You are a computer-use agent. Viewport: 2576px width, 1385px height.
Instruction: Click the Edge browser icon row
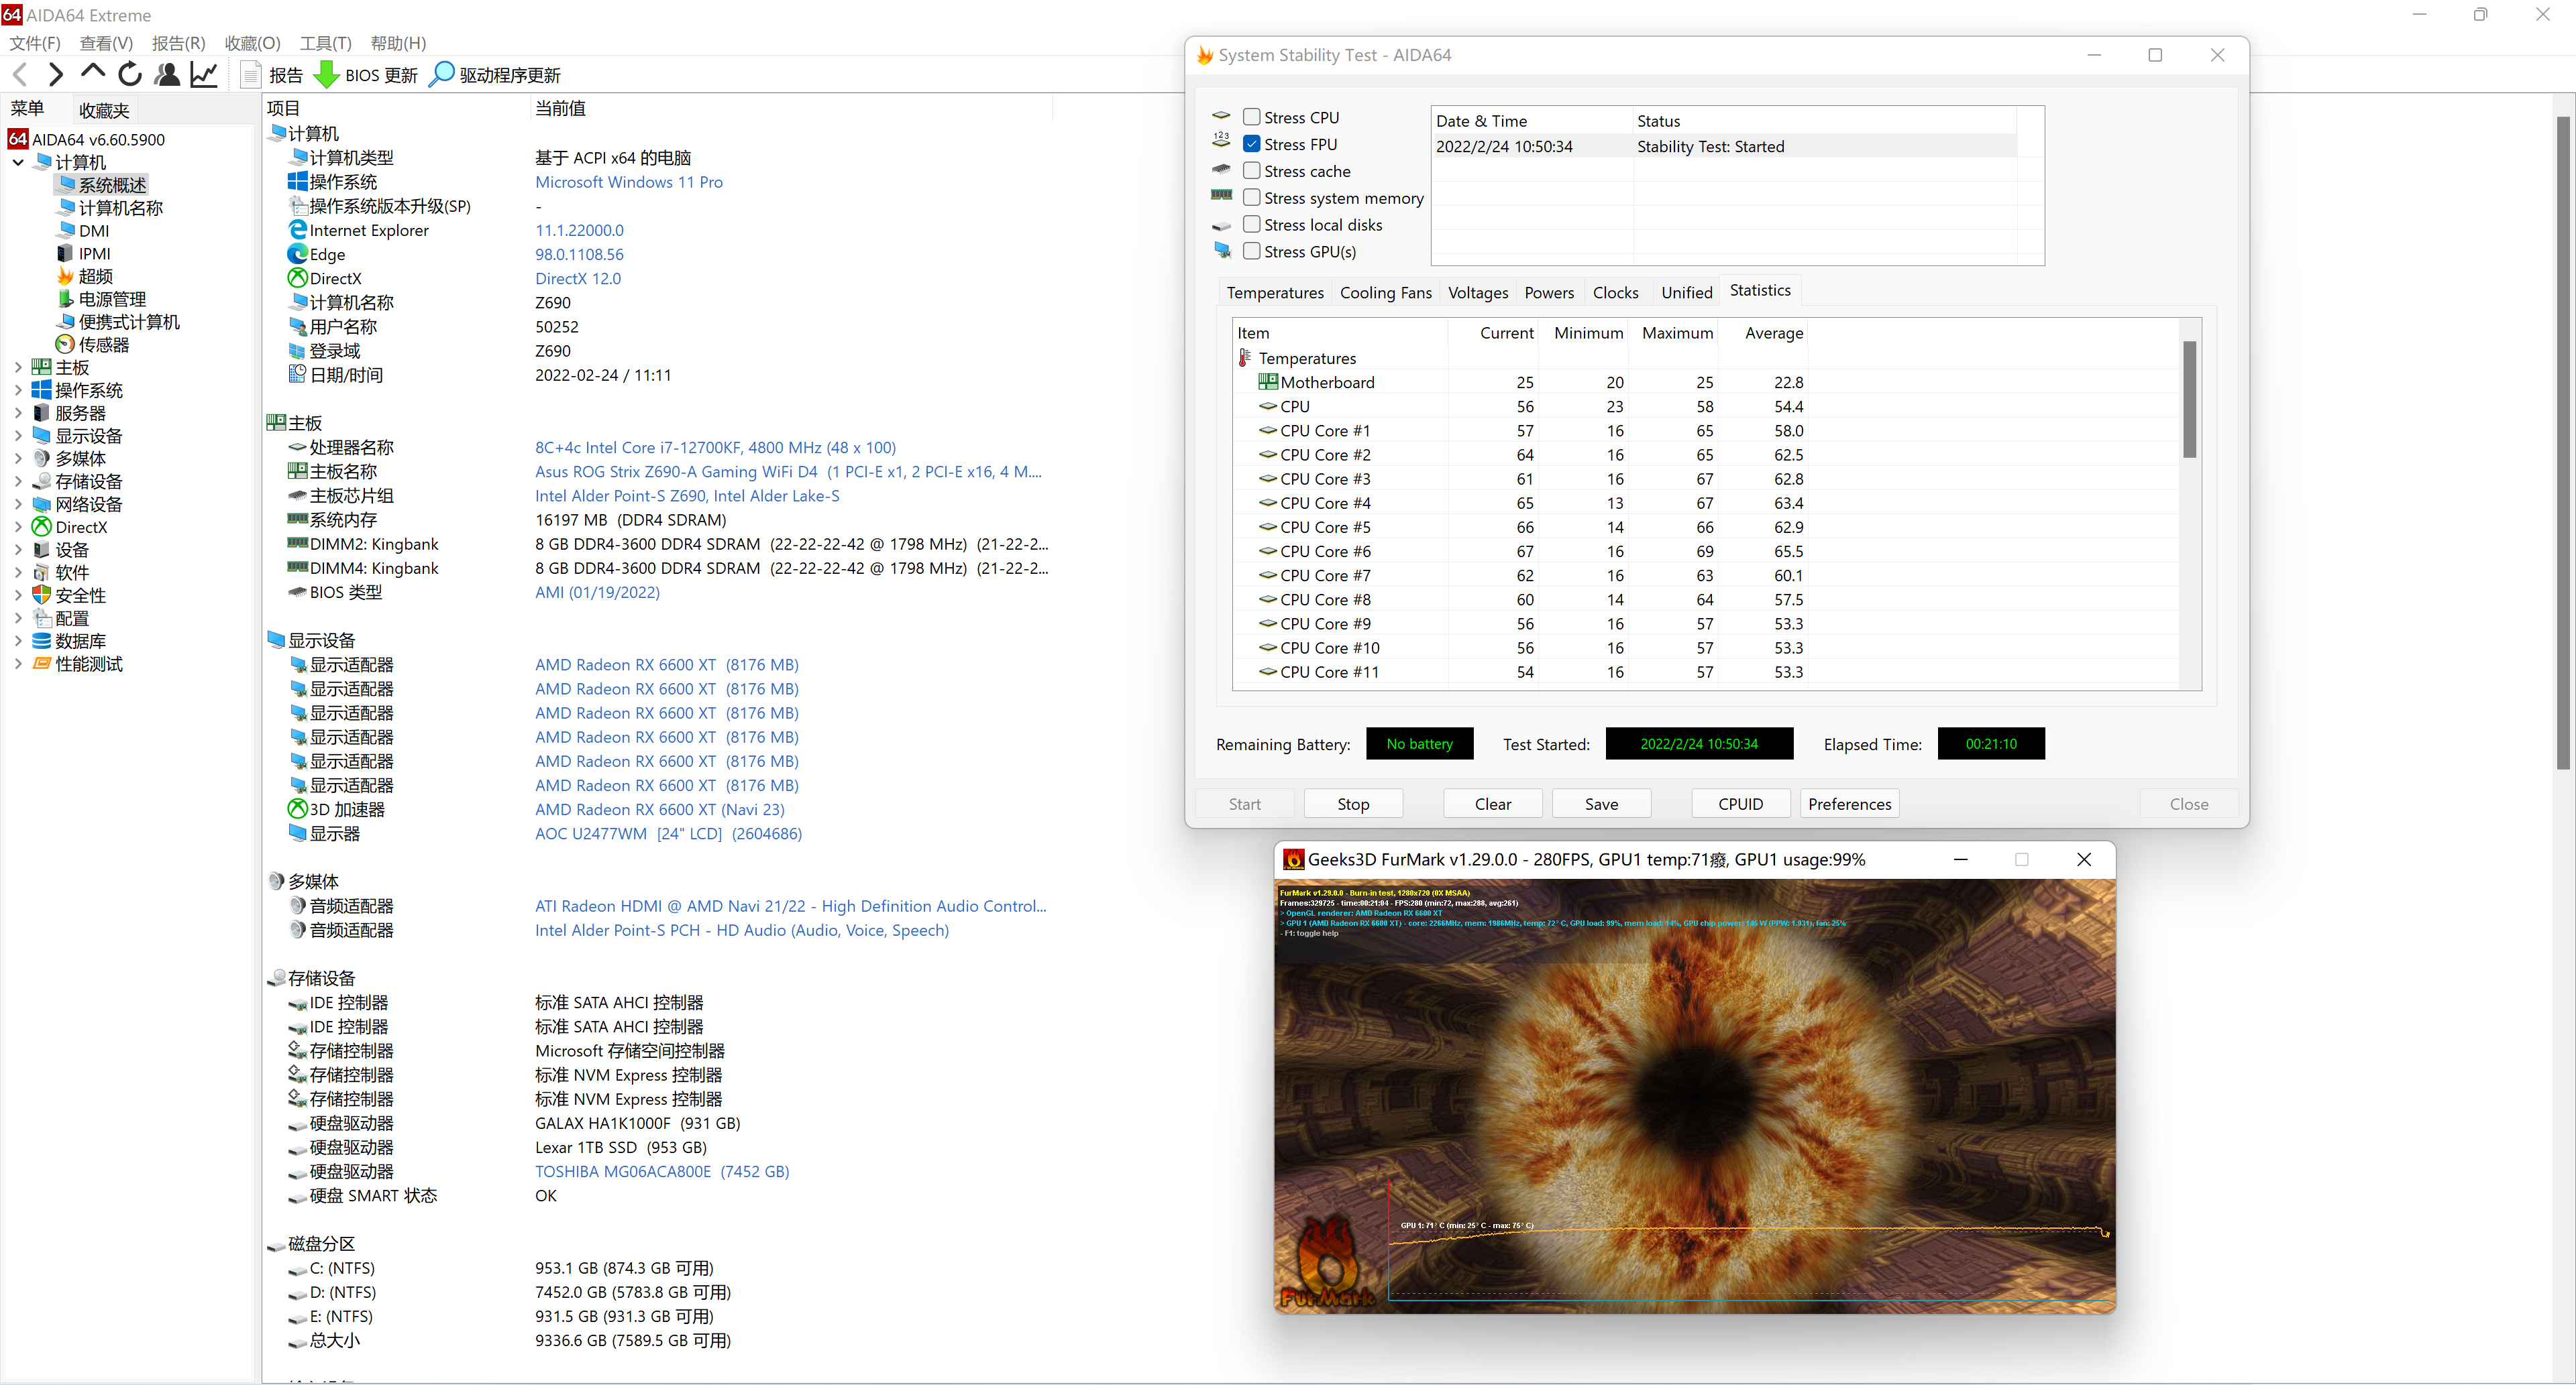297,254
